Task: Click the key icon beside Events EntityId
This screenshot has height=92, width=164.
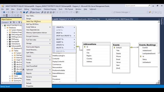Action: [x=115, y=48]
